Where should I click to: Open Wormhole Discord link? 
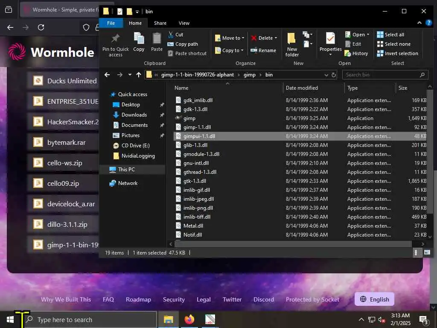[263, 299]
